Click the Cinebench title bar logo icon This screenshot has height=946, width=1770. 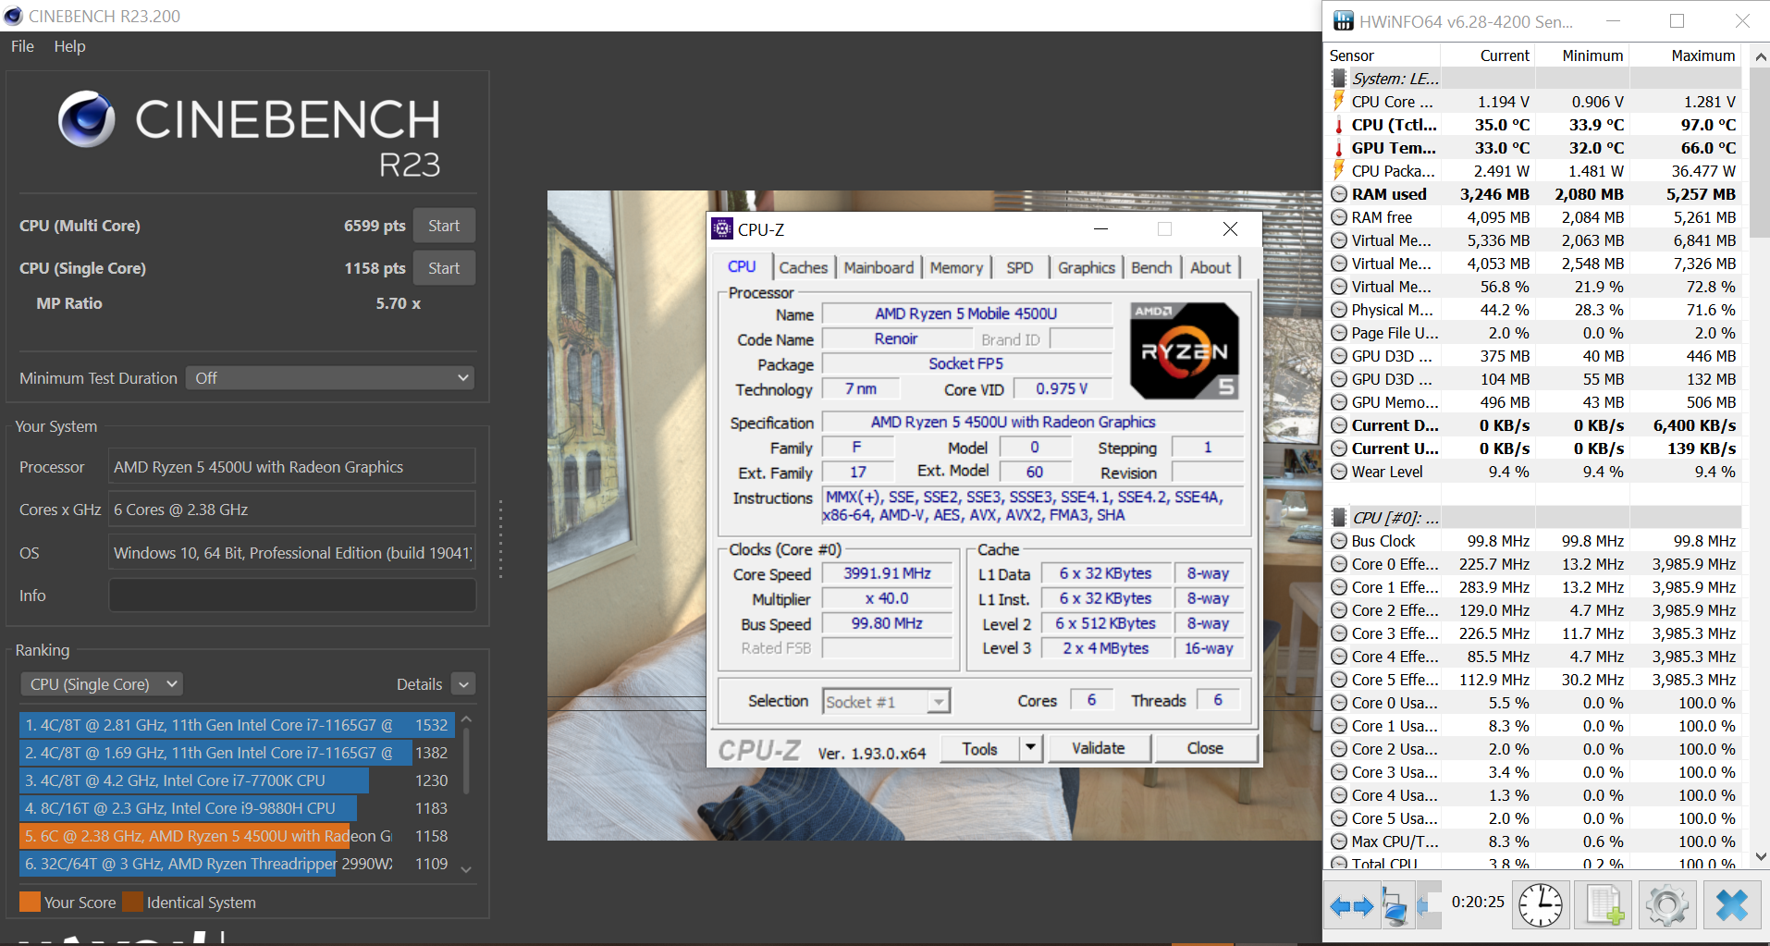click(x=13, y=16)
